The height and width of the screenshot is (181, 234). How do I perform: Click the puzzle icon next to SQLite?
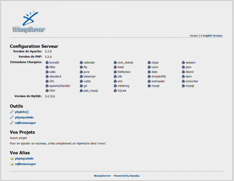[115, 90]
